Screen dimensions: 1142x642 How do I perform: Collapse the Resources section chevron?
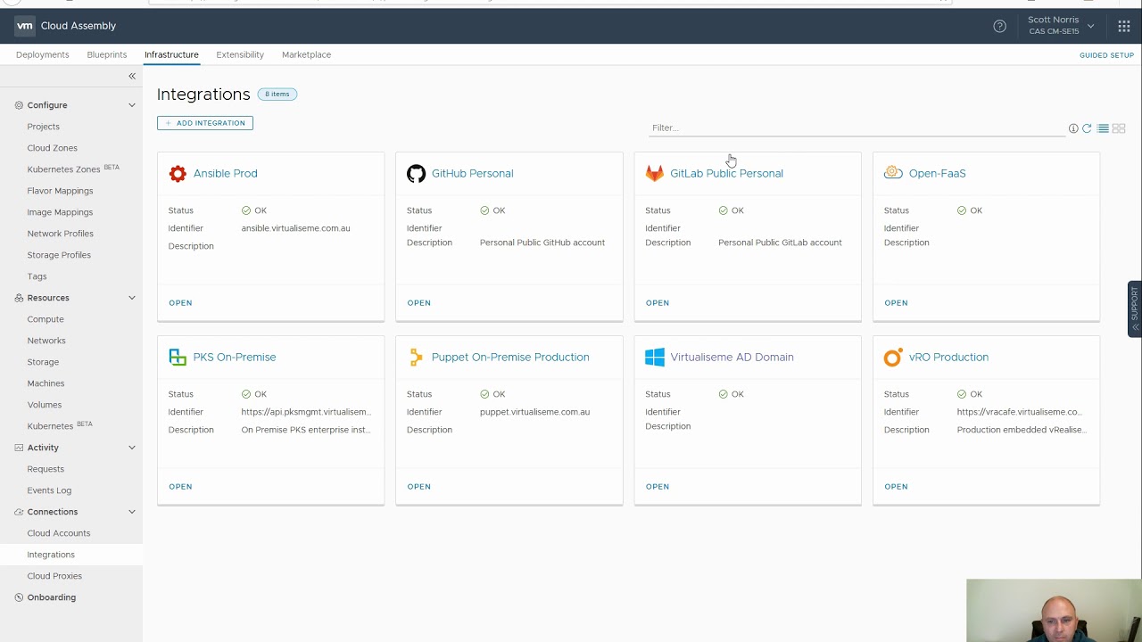132,298
